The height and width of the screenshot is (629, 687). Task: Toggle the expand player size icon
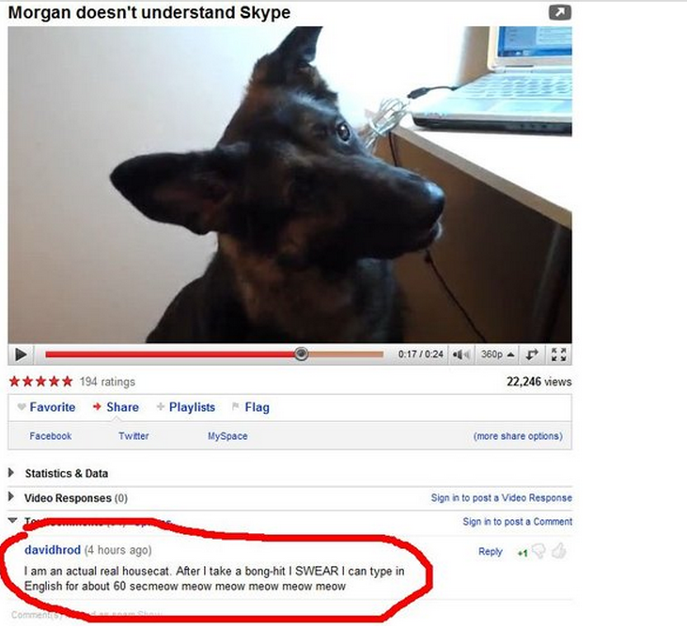531,354
